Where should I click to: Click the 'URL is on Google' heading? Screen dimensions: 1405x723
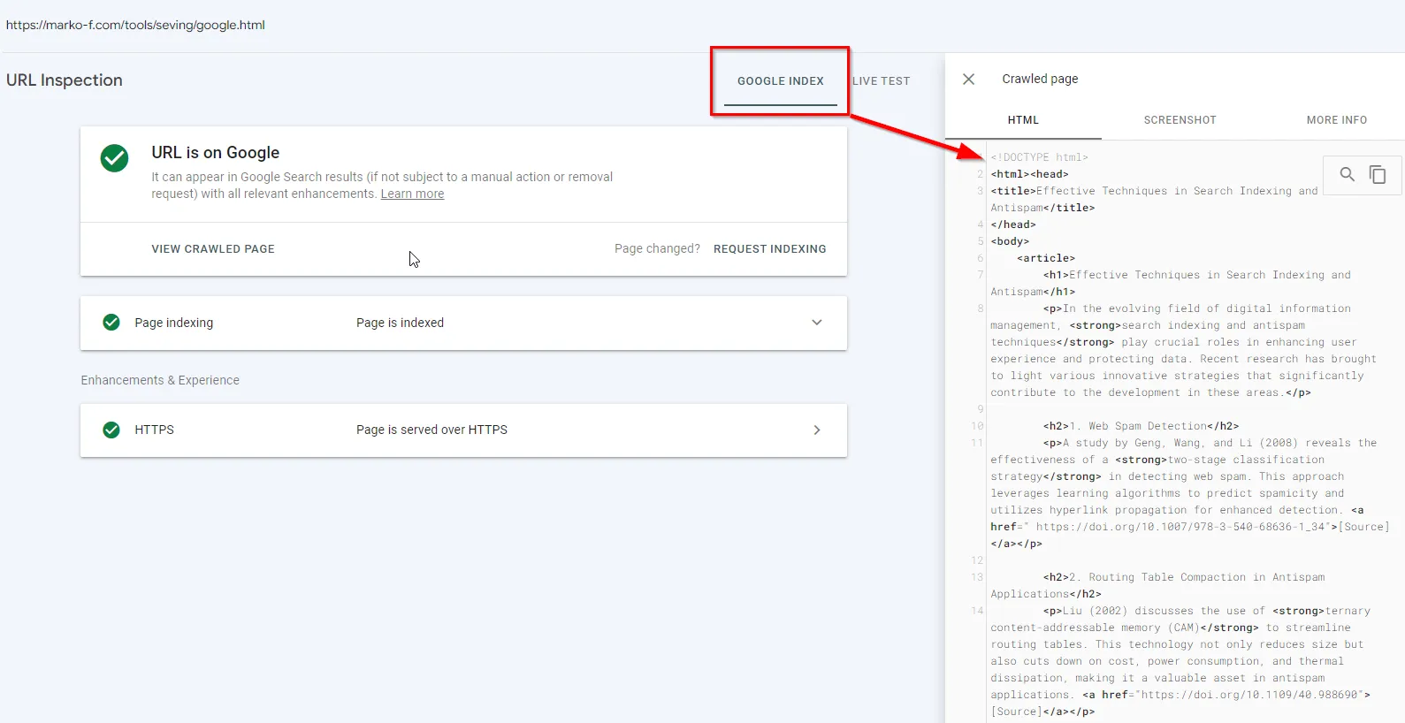[x=215, y=153]
